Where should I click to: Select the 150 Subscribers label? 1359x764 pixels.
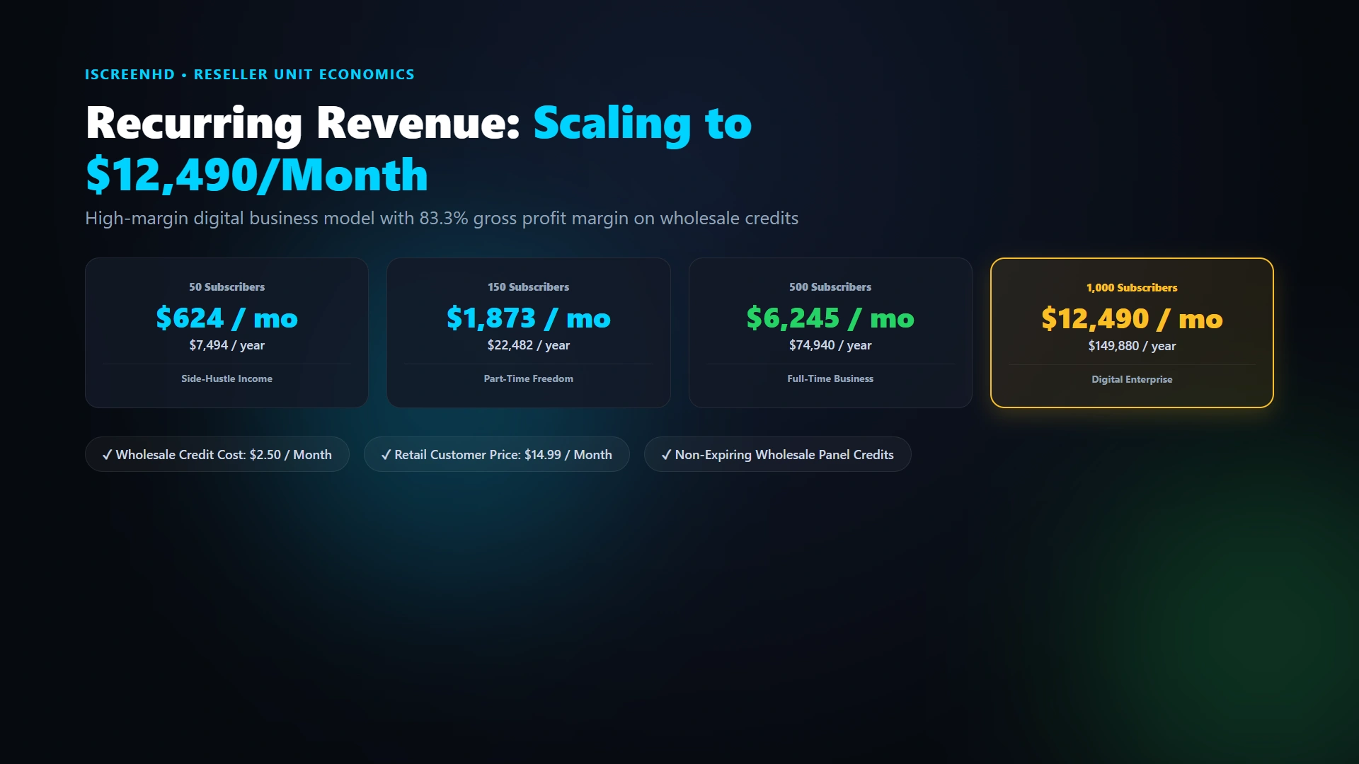528,286
